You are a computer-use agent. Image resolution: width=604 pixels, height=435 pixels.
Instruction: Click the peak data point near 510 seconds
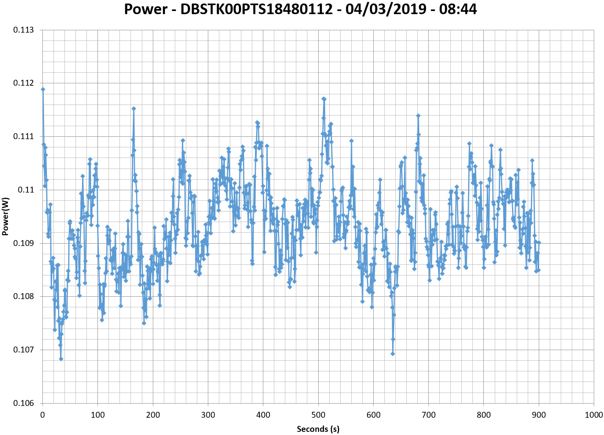[324, 99]
